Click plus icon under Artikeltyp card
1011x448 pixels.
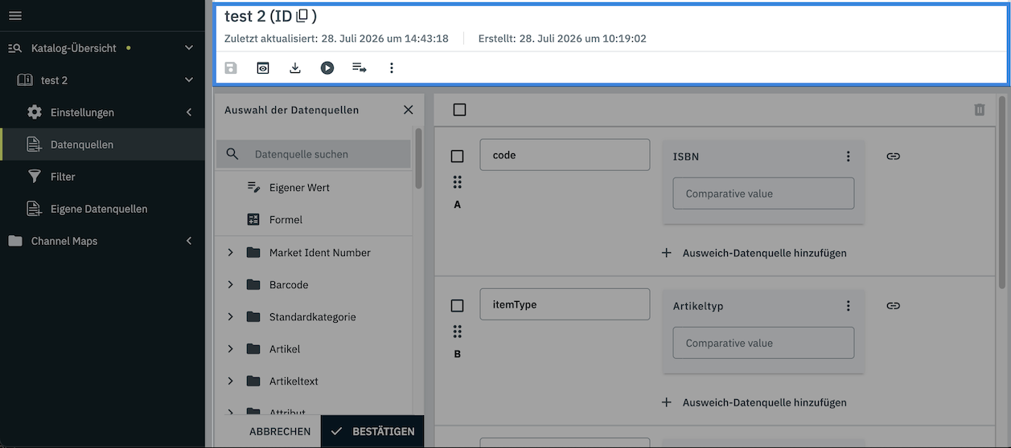click(x=666, y=402)
